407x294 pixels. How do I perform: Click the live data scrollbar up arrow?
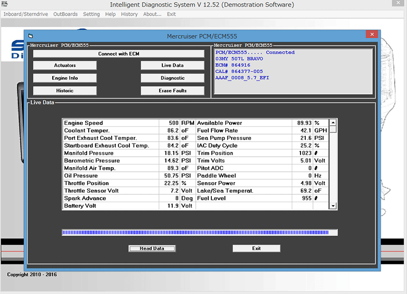pyautogui.click(x=333, y=122)
